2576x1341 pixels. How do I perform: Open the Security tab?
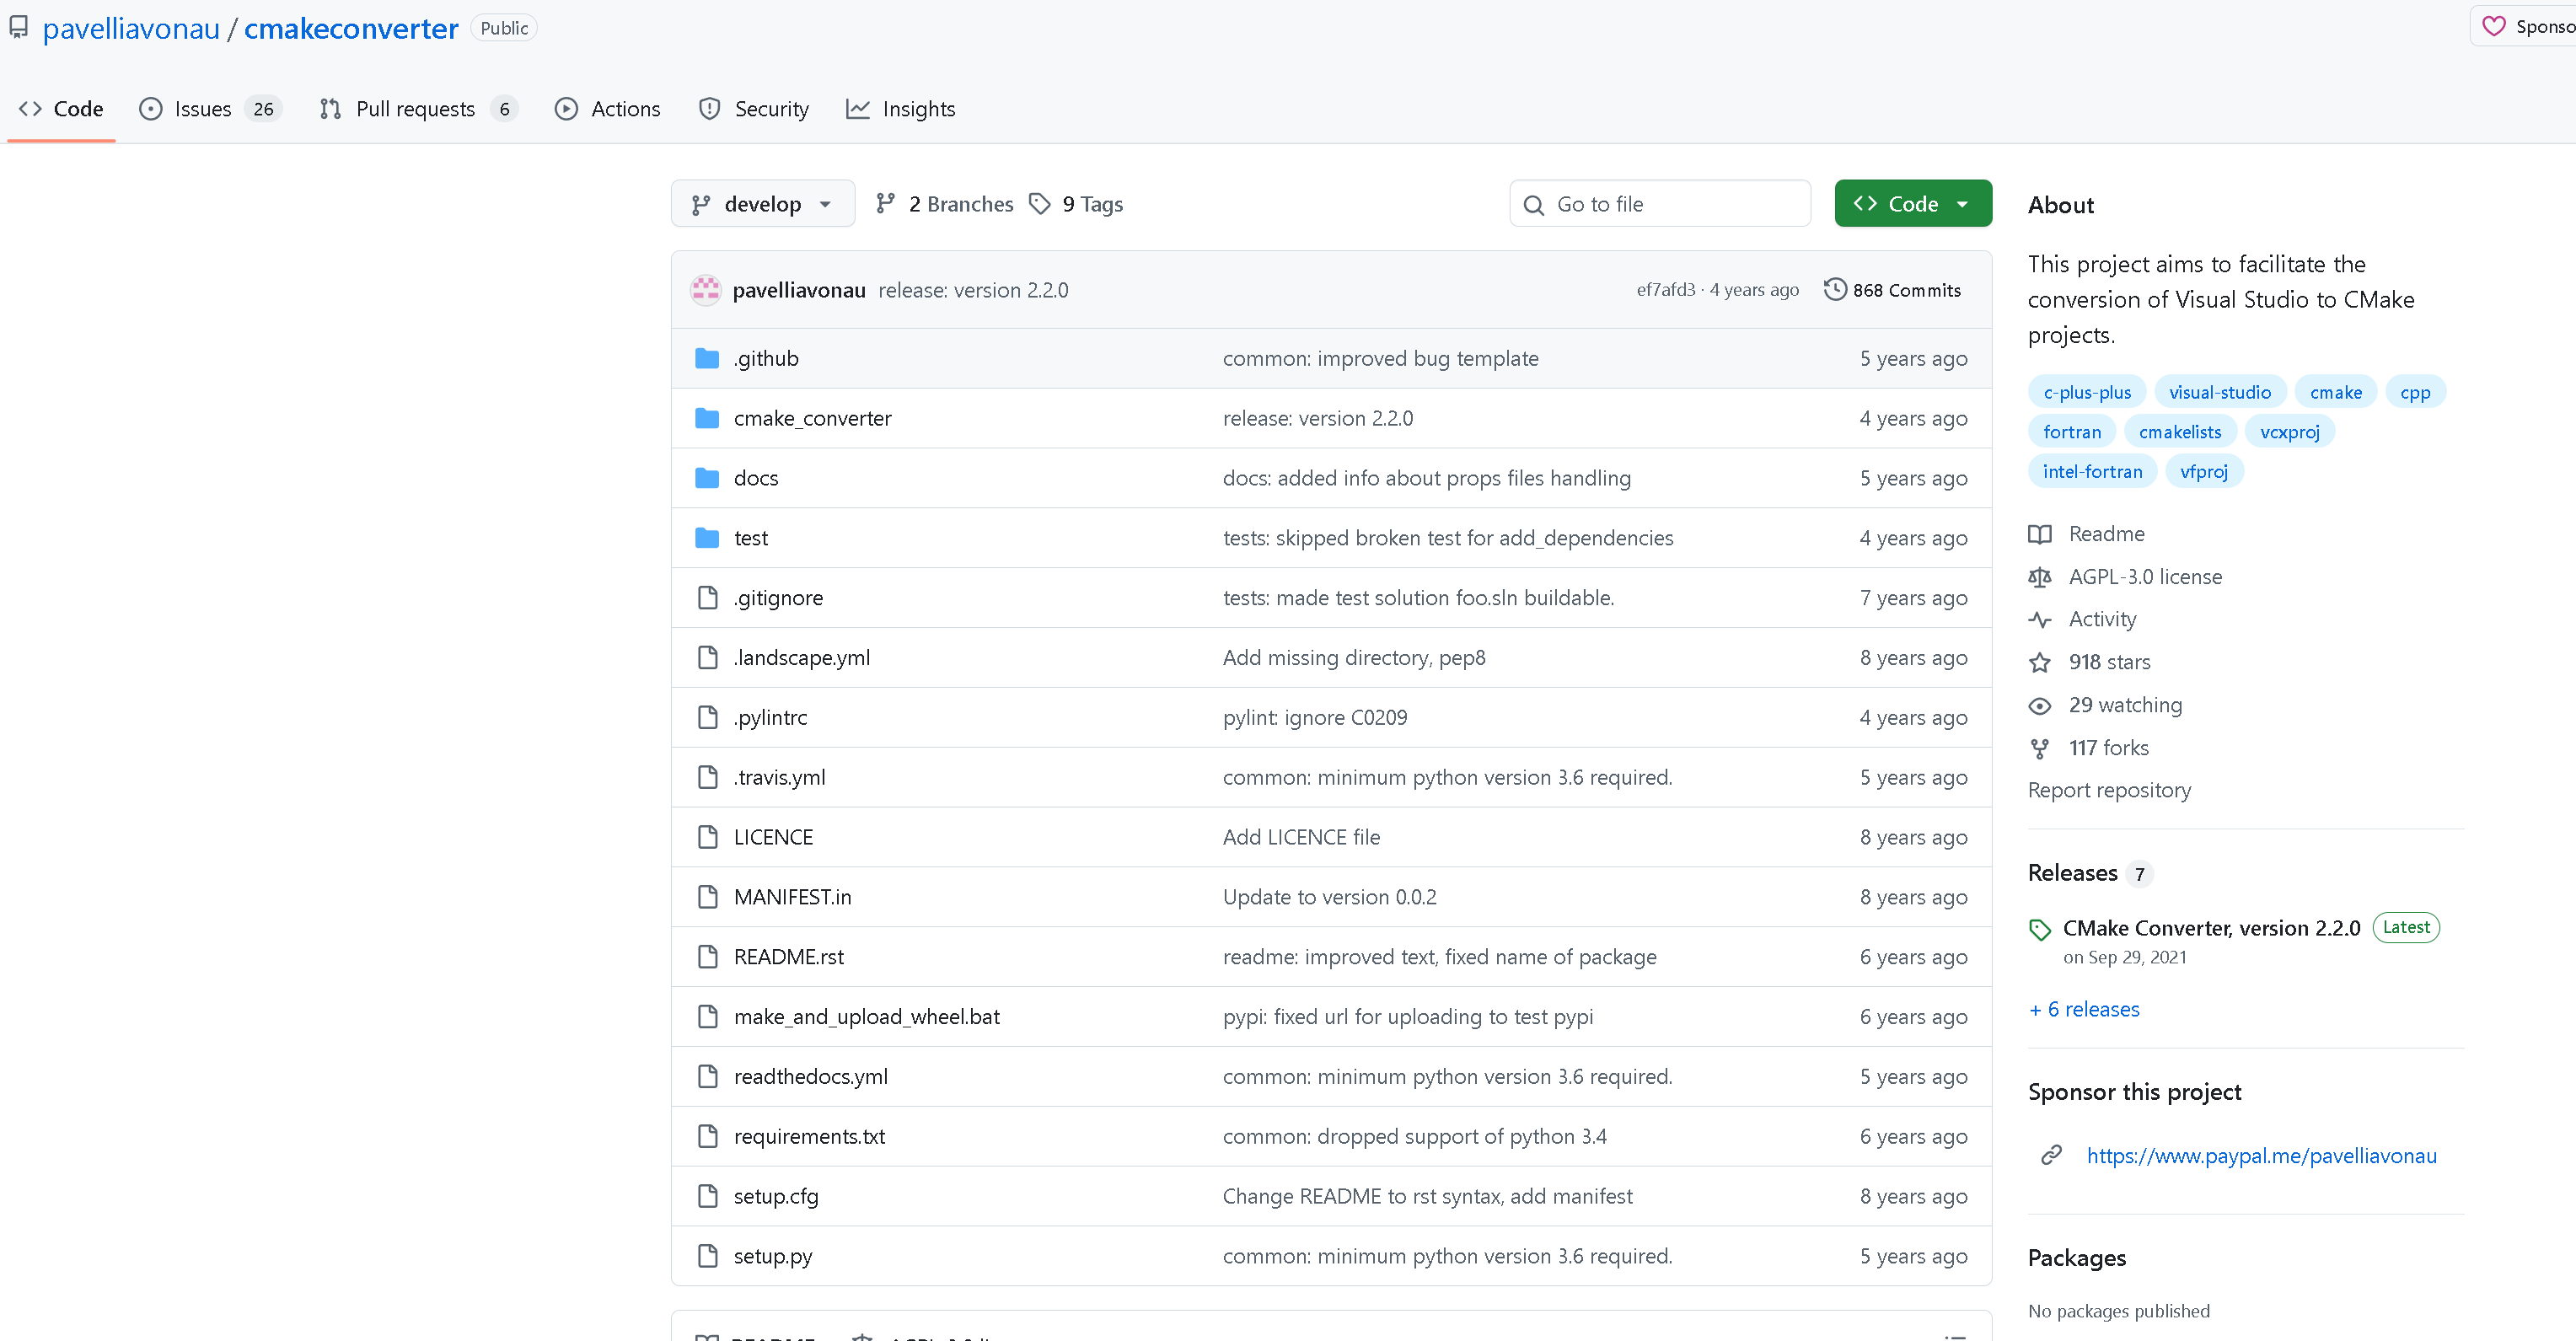[754, 109]
